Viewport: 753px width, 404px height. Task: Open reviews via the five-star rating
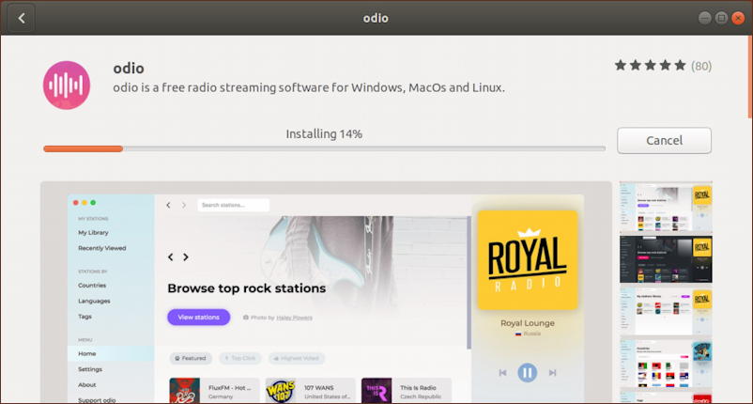pos(650,66)
